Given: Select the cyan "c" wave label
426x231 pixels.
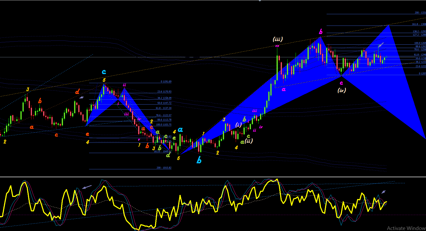Looking at the screenshot, I should pos(104,71).
